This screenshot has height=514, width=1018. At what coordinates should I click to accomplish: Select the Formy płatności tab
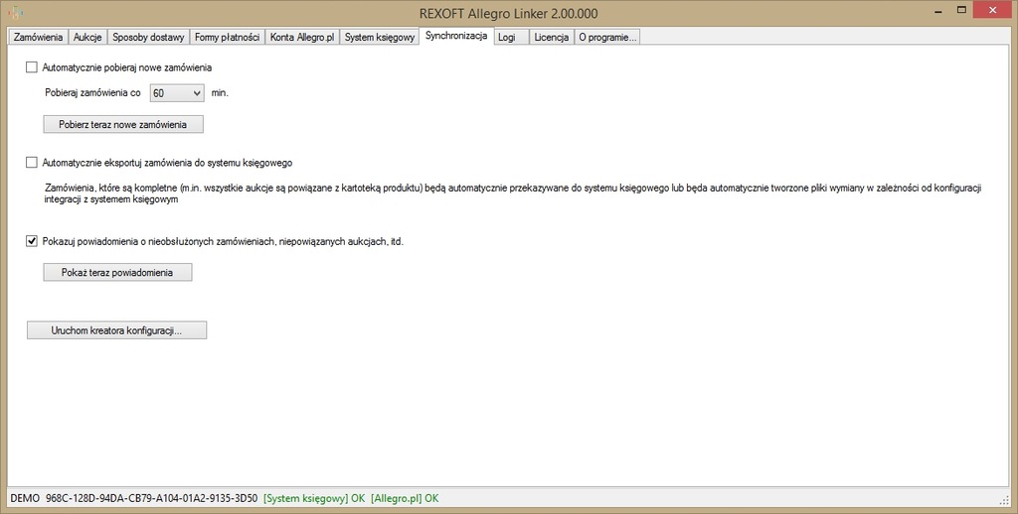228,37
